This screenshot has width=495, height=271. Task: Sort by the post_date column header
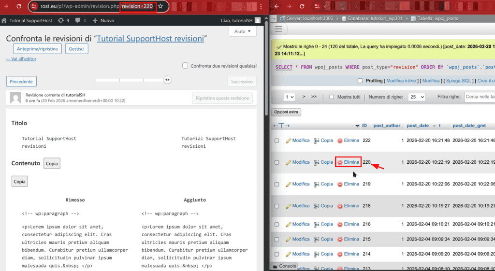coord(418,126)
